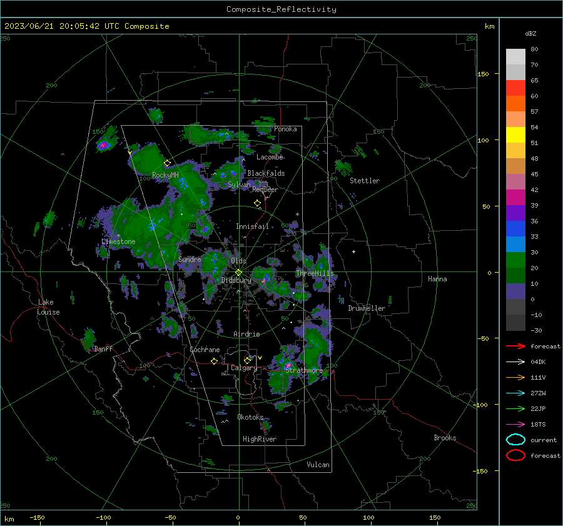This screenshot has height=526, width=563.
Task: Click the Lacombe label
Action: click(270, 157)
